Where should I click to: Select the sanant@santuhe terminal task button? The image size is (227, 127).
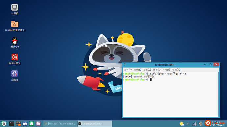tap(95, 124)
